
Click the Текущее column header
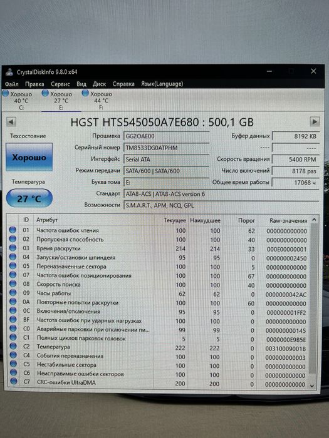pos(175,220)
